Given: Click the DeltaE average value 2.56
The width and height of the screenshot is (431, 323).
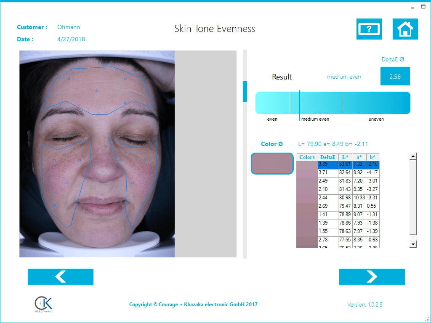Looking at the screenshot, I should [395, 77].
